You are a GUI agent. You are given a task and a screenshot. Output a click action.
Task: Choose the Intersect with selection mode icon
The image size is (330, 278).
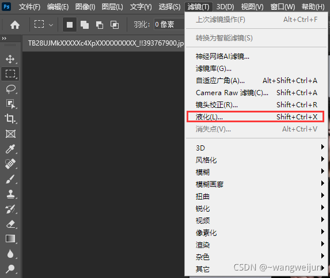[x=115, y=25]
